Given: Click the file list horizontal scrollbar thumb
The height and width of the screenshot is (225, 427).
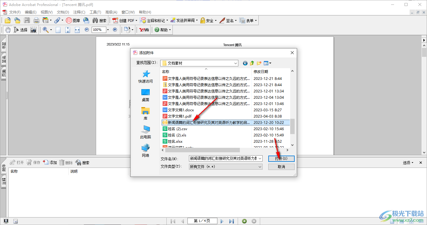Looking at the screenshot, I should coord(202,150).
